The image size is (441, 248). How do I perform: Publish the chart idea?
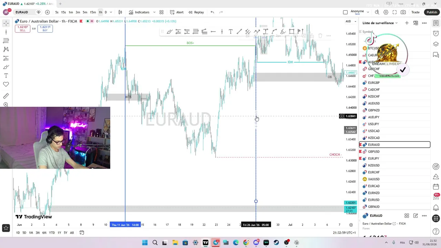click(432, 12)
